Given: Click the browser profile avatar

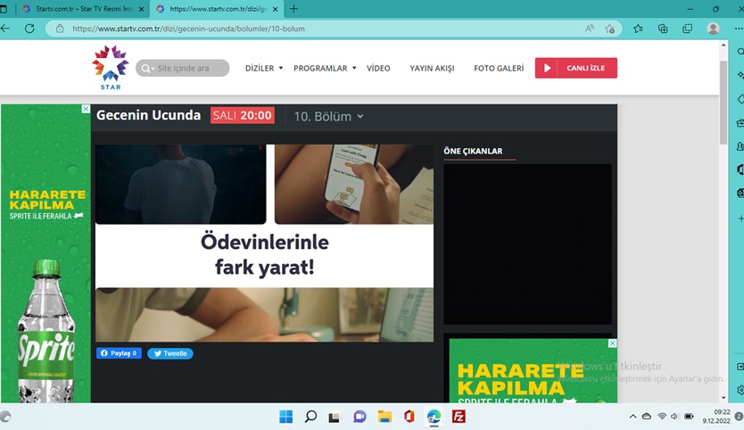Looking at the screenshot, I should [713, 29].
